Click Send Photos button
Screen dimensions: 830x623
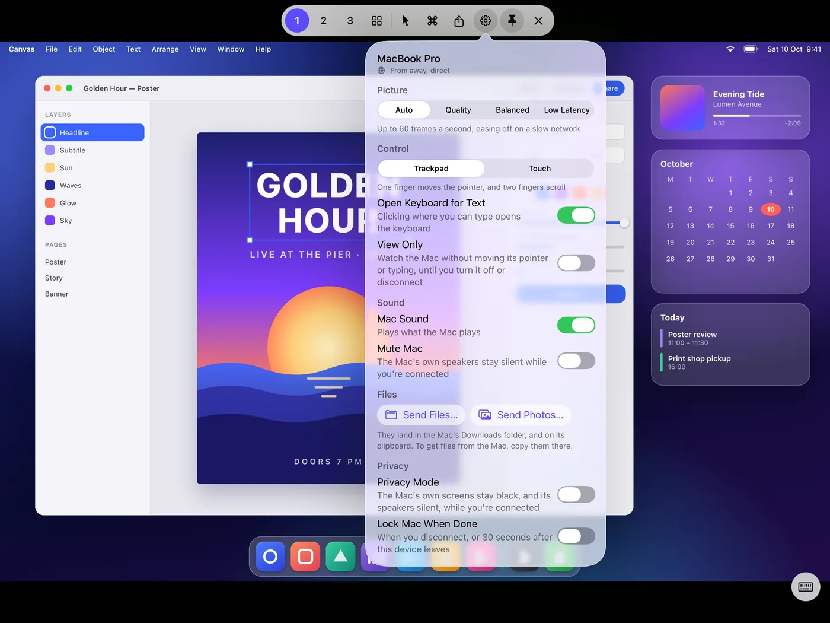(521, 415)
